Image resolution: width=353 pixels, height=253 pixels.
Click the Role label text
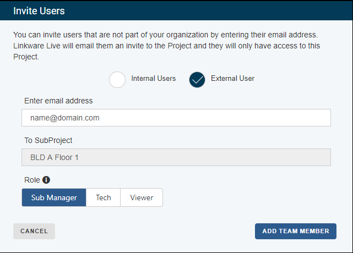click(32, 180)
